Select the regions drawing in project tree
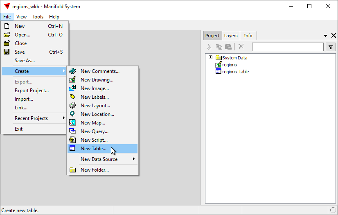 (x=229, y=65)
